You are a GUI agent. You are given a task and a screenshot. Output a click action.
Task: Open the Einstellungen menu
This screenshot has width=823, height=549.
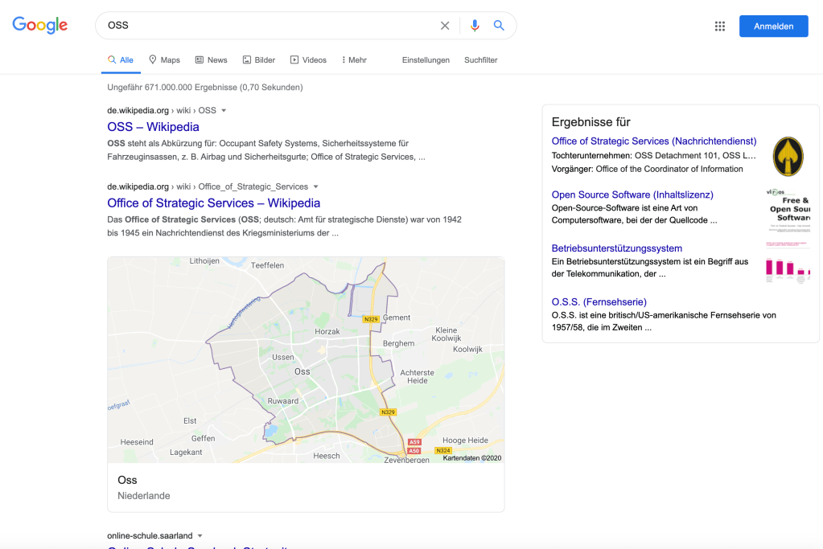(426, 59)
